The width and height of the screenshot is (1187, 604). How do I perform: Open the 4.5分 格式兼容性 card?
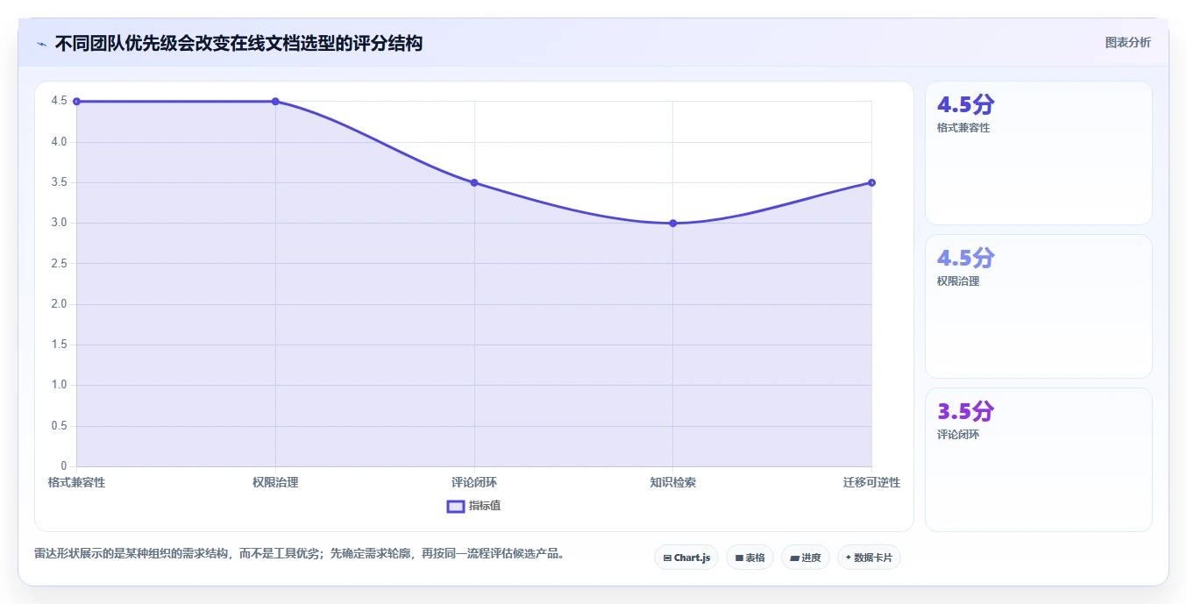coord(1039,153)
